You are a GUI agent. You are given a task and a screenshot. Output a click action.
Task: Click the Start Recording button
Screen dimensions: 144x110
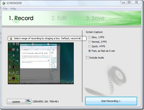[x=111, y=101]
